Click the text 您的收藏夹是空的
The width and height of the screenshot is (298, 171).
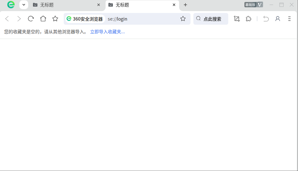(22, 32)
